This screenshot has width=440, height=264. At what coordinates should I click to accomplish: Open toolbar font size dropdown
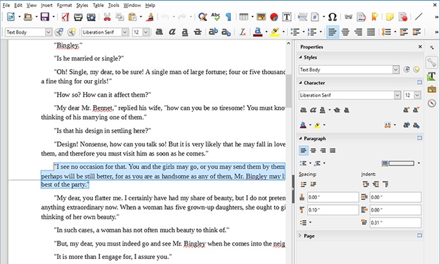click(145, 32)
